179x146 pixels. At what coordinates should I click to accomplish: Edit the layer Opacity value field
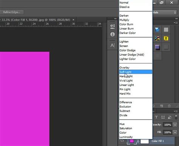pyautogui.click(x=168, y=125)
